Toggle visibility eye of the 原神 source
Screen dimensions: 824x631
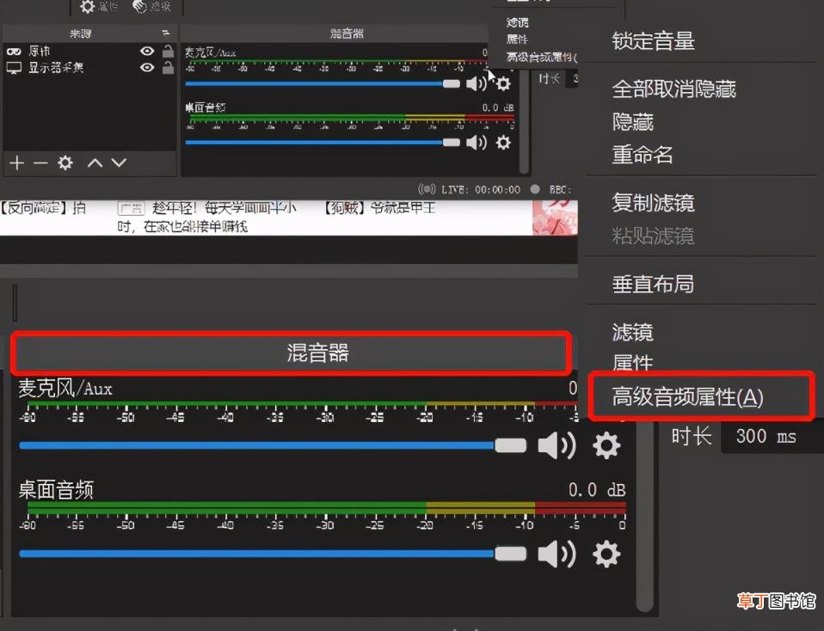tap(147, 51)
